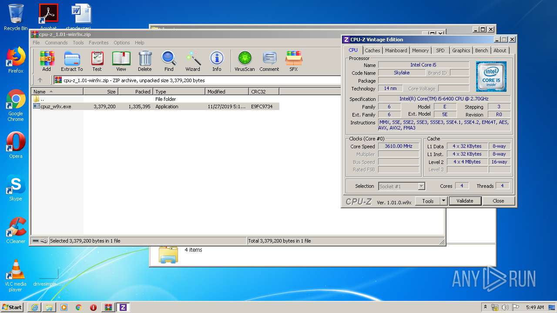Run the Test archive tool
The height and width of the screenshot is (313, 557).
tap(97, 61)
